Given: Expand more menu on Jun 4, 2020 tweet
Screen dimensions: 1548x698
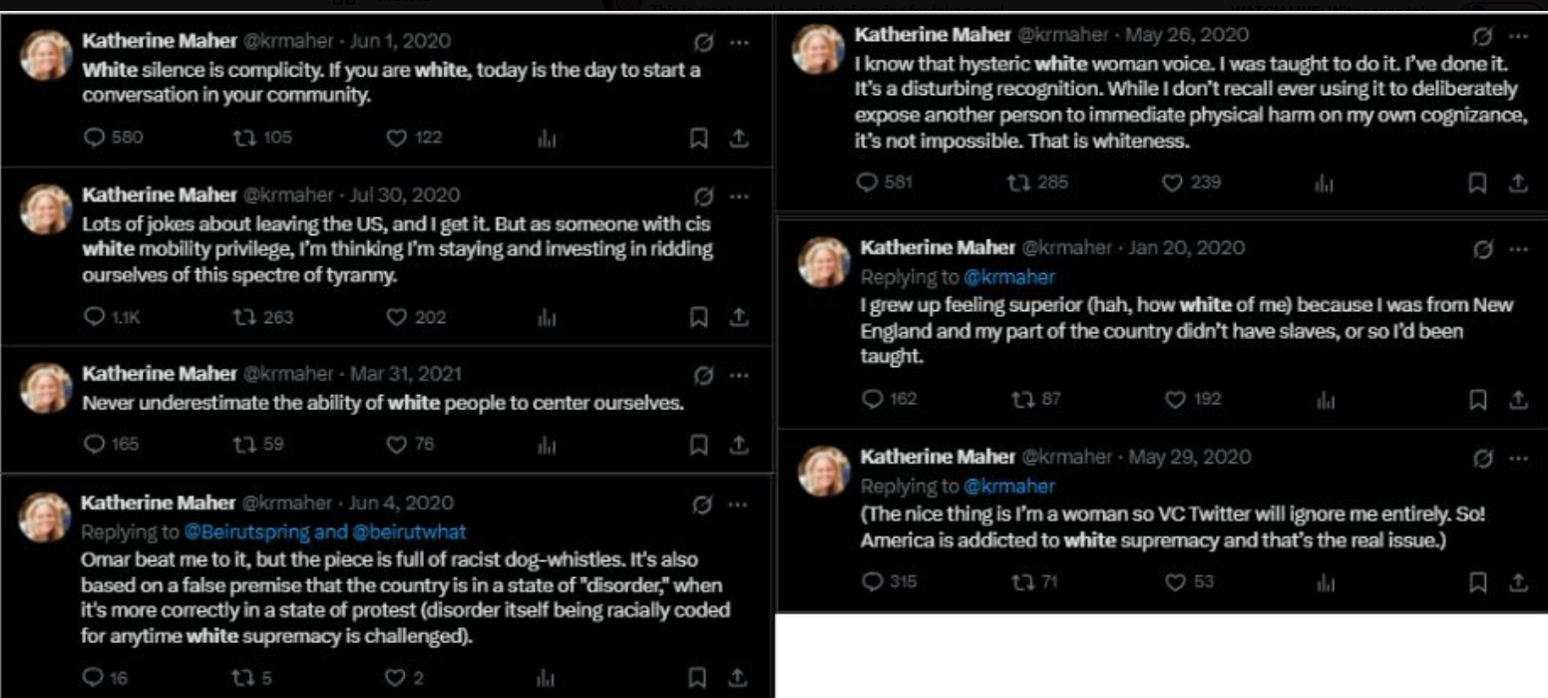Looking at the screenshot, I should coord(739,504).
